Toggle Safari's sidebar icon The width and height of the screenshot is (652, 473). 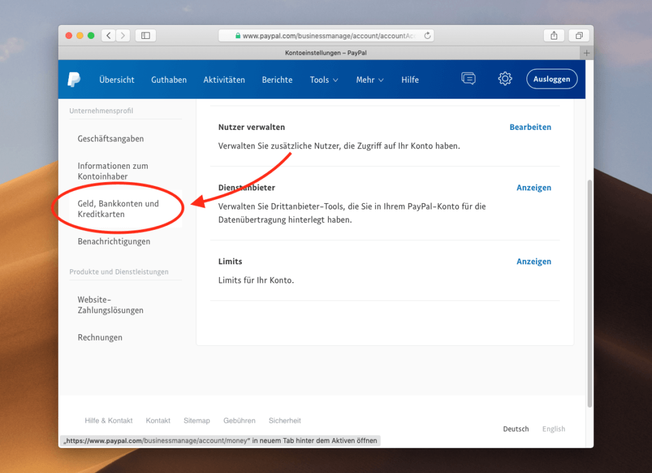click(145, 35)
